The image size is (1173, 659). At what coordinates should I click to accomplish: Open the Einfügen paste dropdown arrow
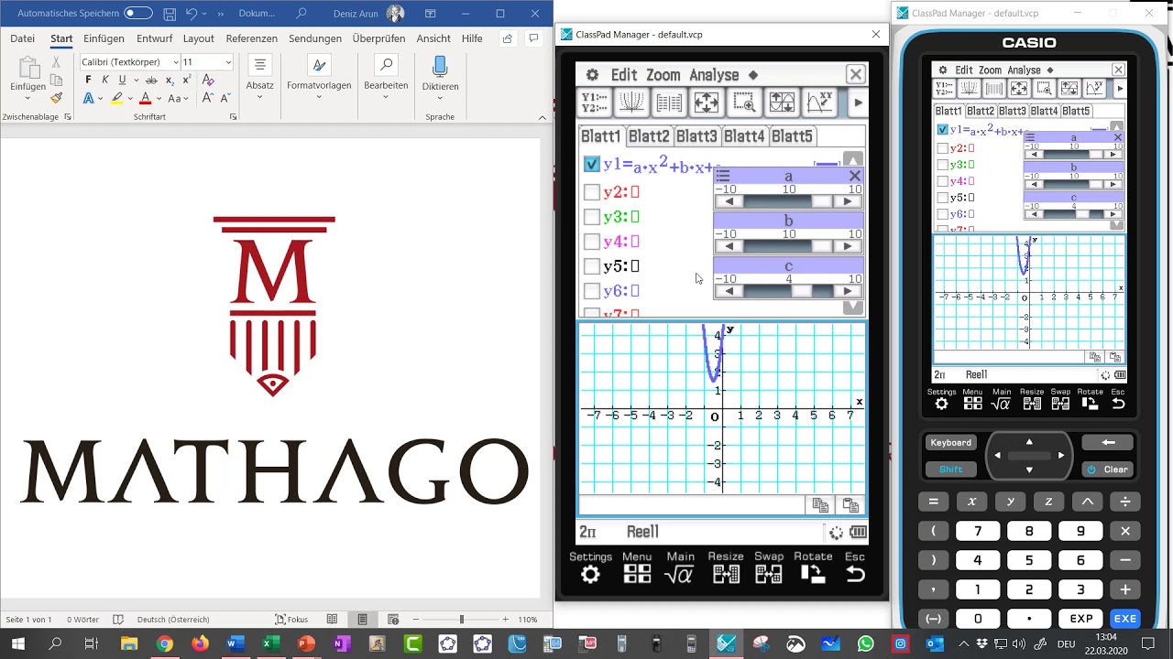tap(27, 98)
